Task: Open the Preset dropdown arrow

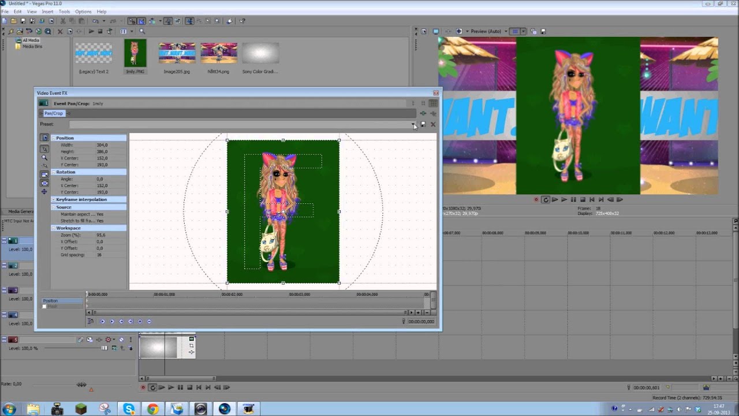Action: (x=413, y=124)
